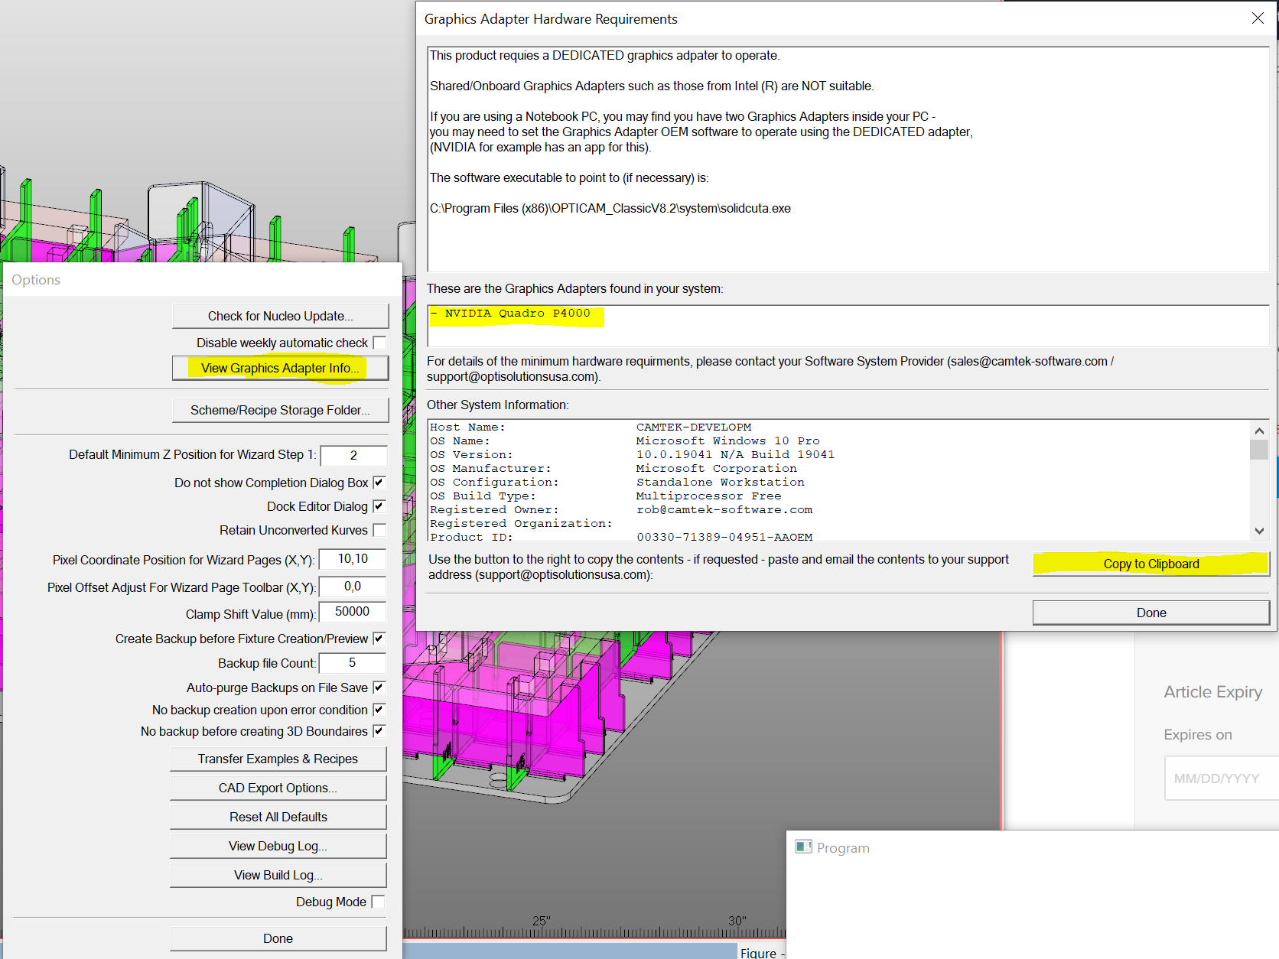Open CAD Export Options

[278, 788]
